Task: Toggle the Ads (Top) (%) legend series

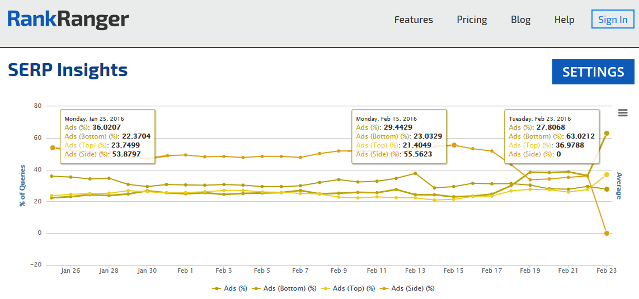Action: coord(354,288)
